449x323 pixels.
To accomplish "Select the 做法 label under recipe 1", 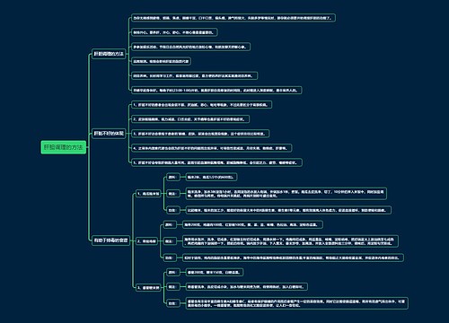I will point(172,194).
